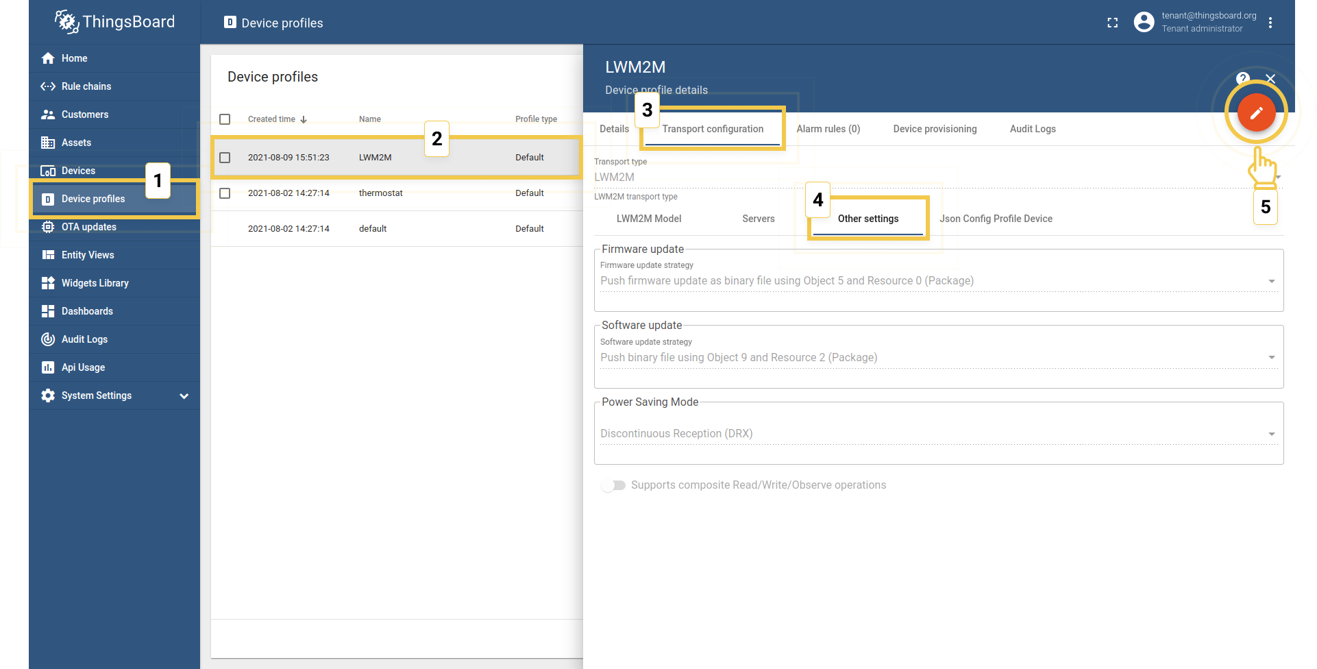Open the default device profile row
This screenshot has width=1317, height=669.
[373, 229]
